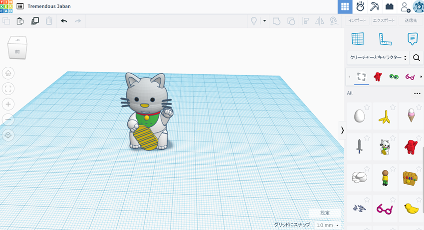424x230 pixels.
Task: Toggle orthographic/perspective view button
Action: 8,135
